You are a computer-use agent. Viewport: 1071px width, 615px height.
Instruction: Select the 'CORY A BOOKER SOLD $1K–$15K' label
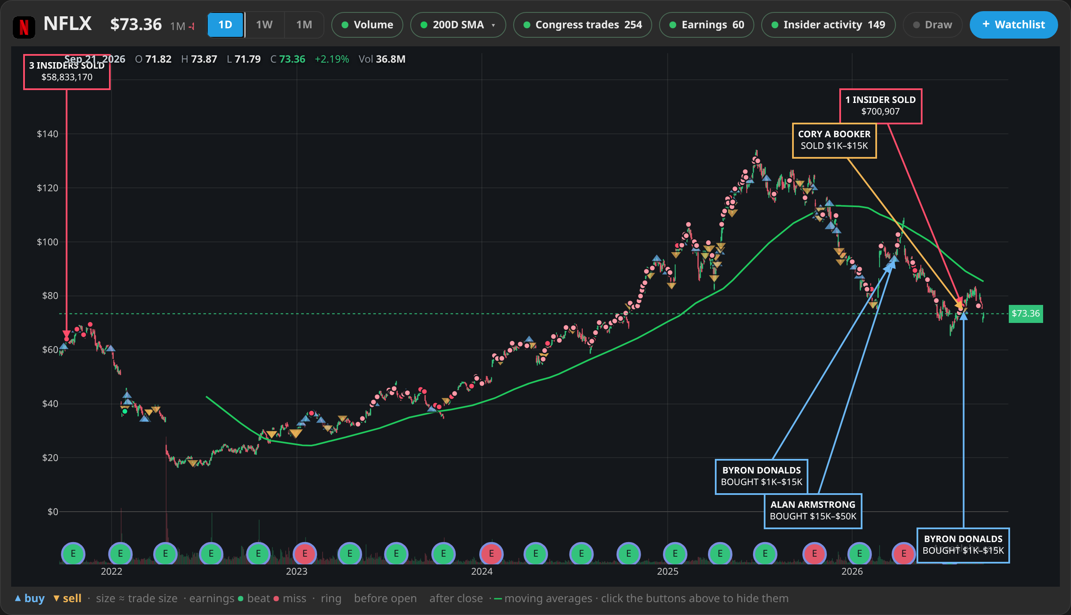[834, 140]
